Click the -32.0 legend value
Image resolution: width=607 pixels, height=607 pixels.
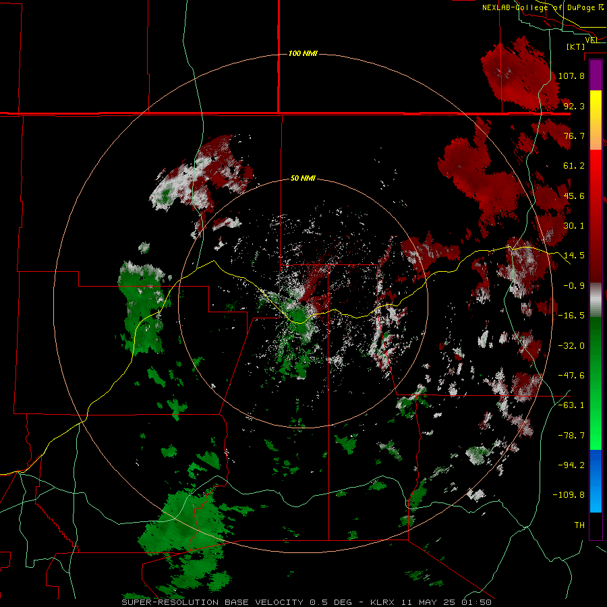[571, 346]
